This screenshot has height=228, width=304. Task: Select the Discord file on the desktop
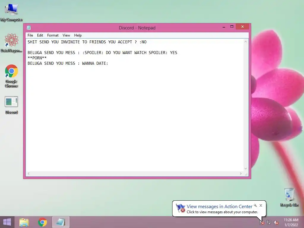pos(12,105)
